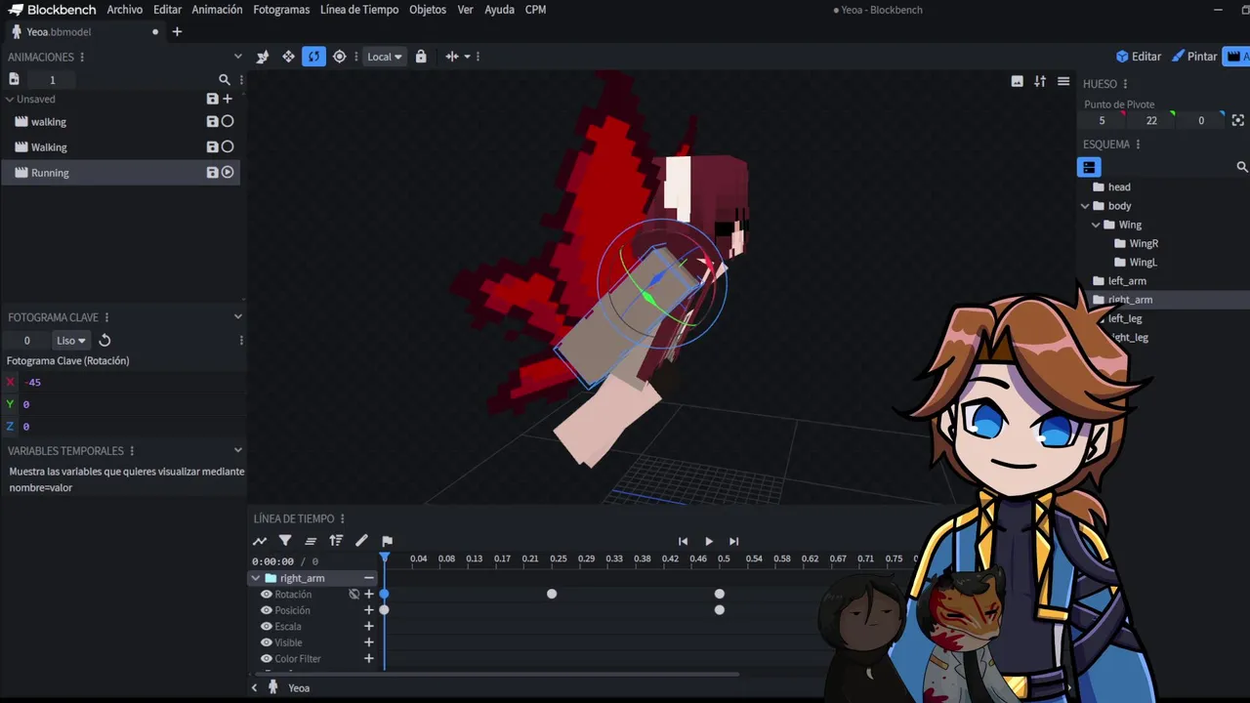
Task: Save the capitalized Walking animation
Action: click(212, 146)
